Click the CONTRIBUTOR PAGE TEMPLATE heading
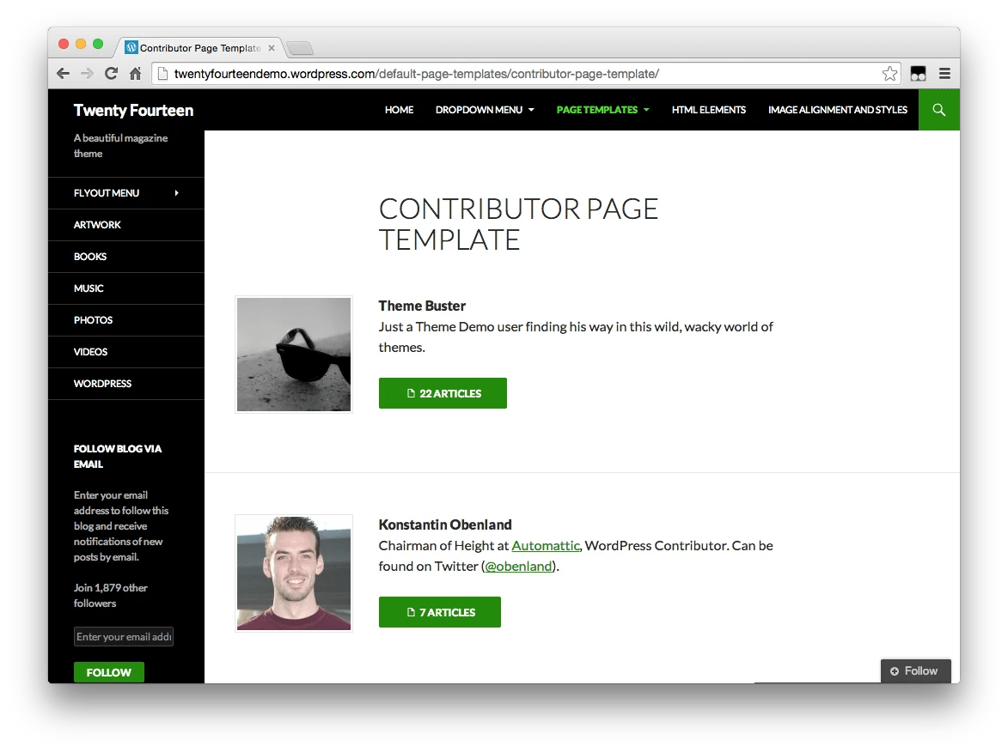 tap(518, 224)
